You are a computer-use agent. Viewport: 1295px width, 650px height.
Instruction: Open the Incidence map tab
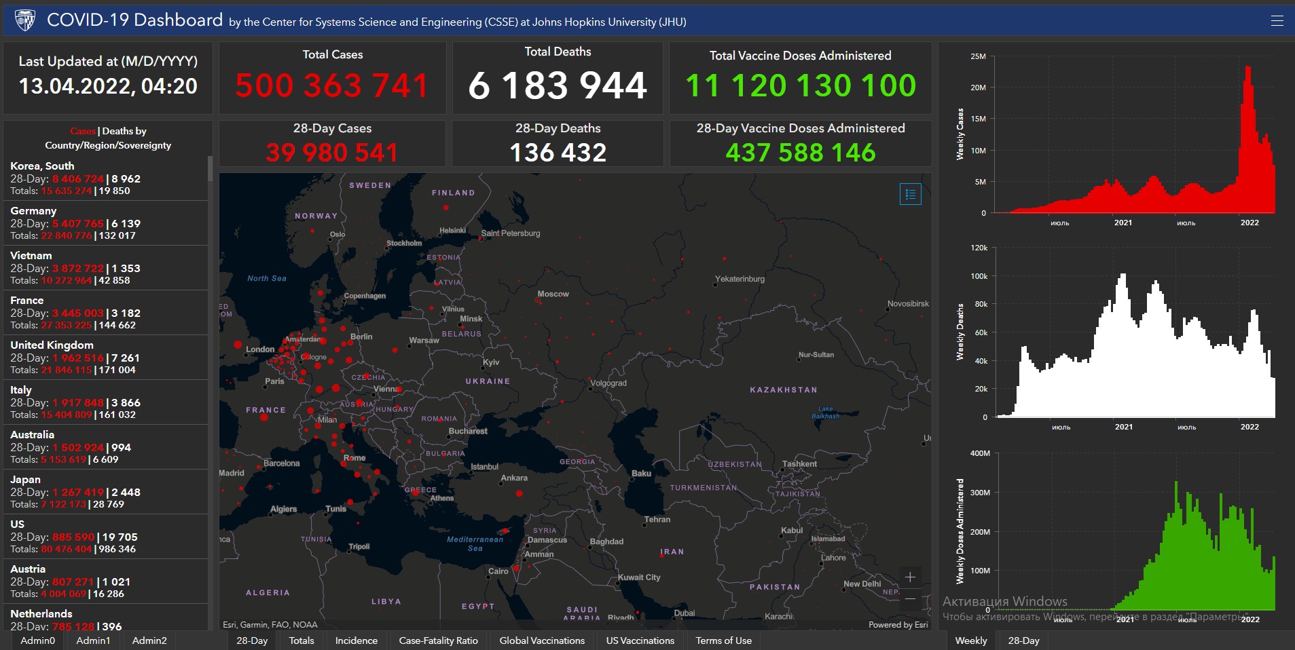(356, 641)
